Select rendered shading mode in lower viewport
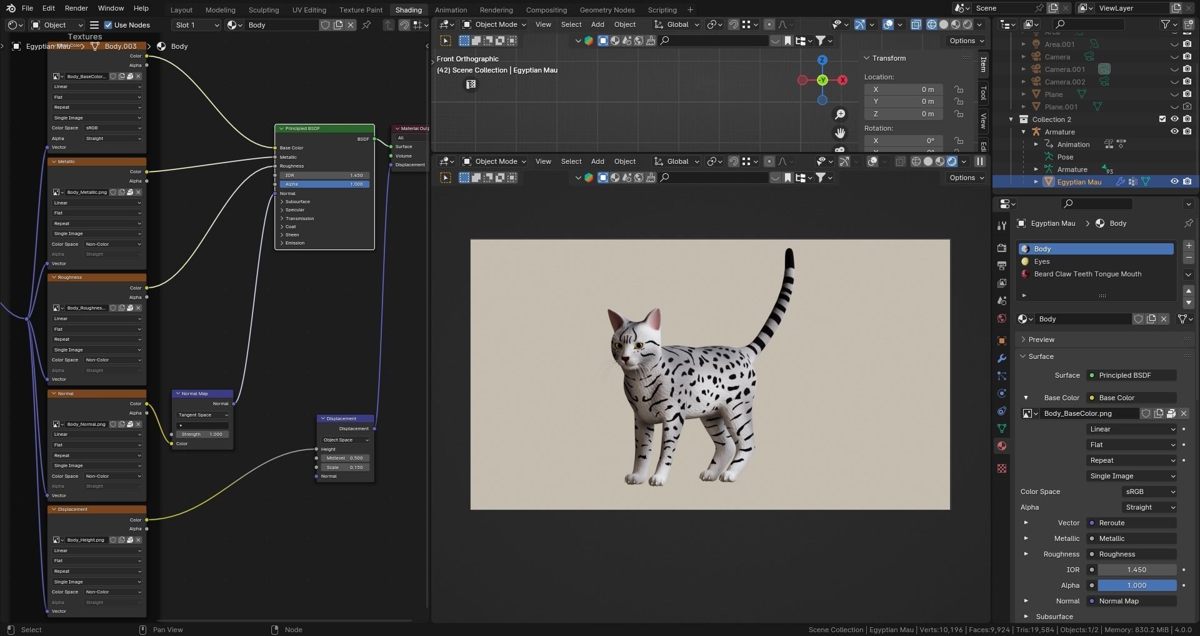 952,161
